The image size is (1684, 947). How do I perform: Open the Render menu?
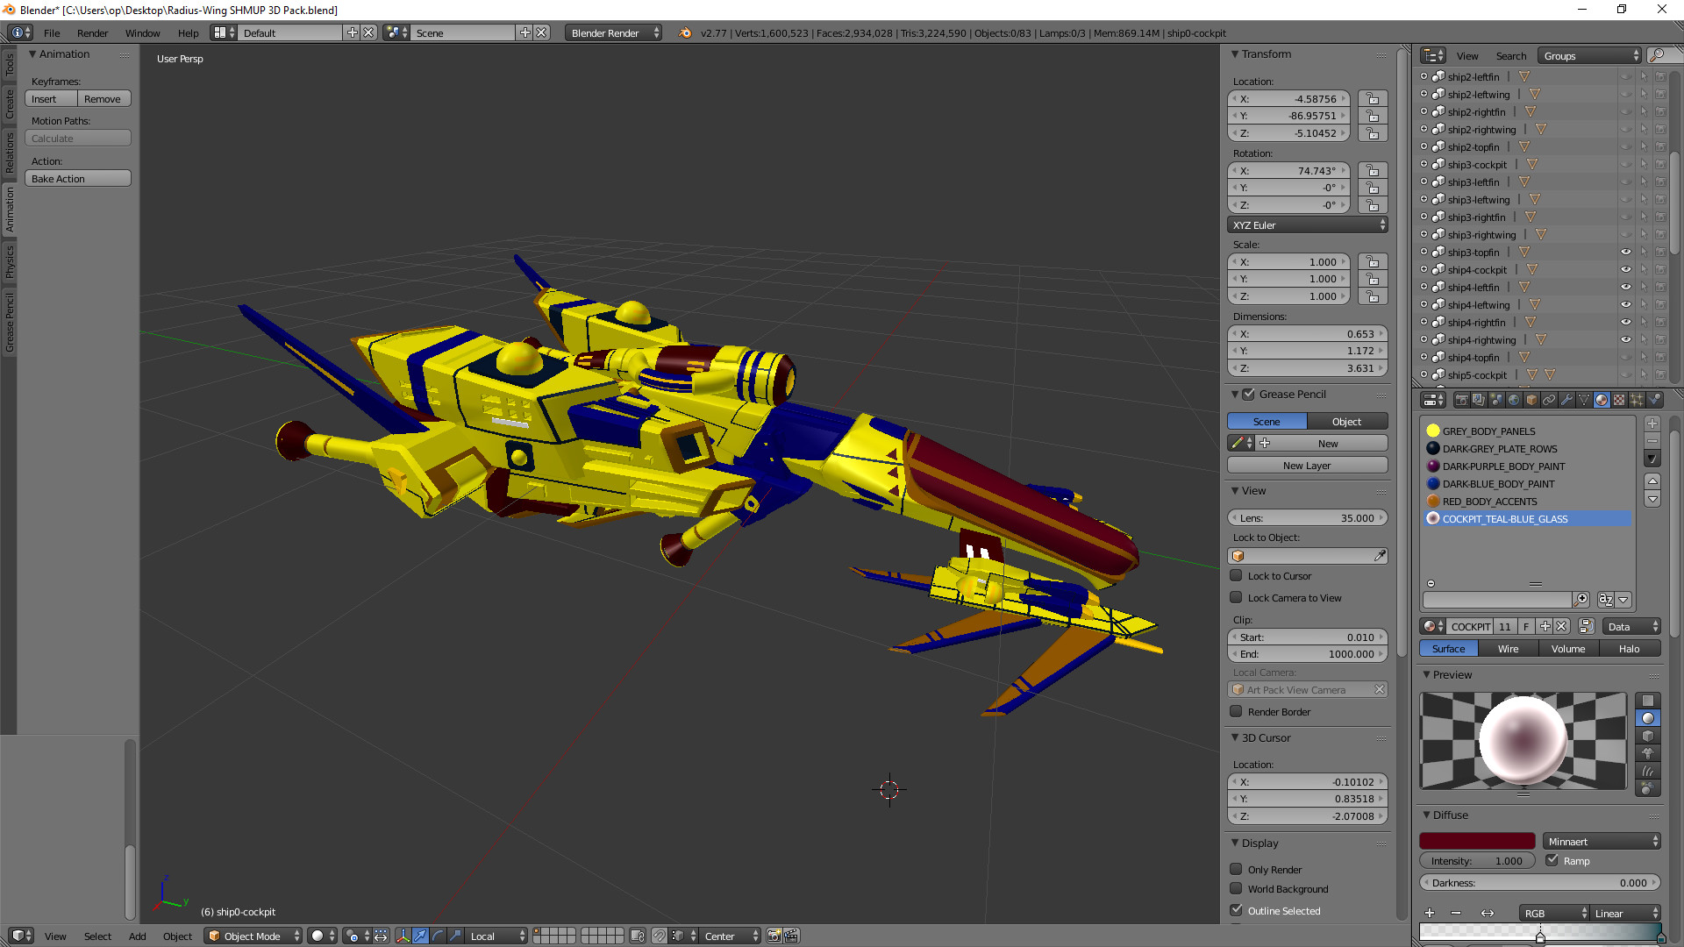click(92, 32)
